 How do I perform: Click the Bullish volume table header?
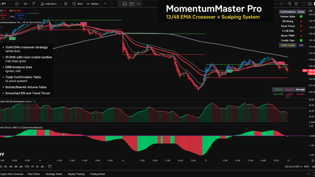pyautogui.click(x=278, y=90)
